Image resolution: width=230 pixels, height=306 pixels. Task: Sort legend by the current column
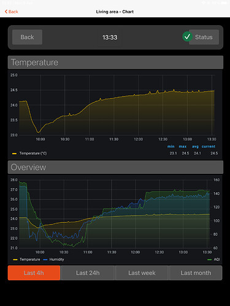209,146
